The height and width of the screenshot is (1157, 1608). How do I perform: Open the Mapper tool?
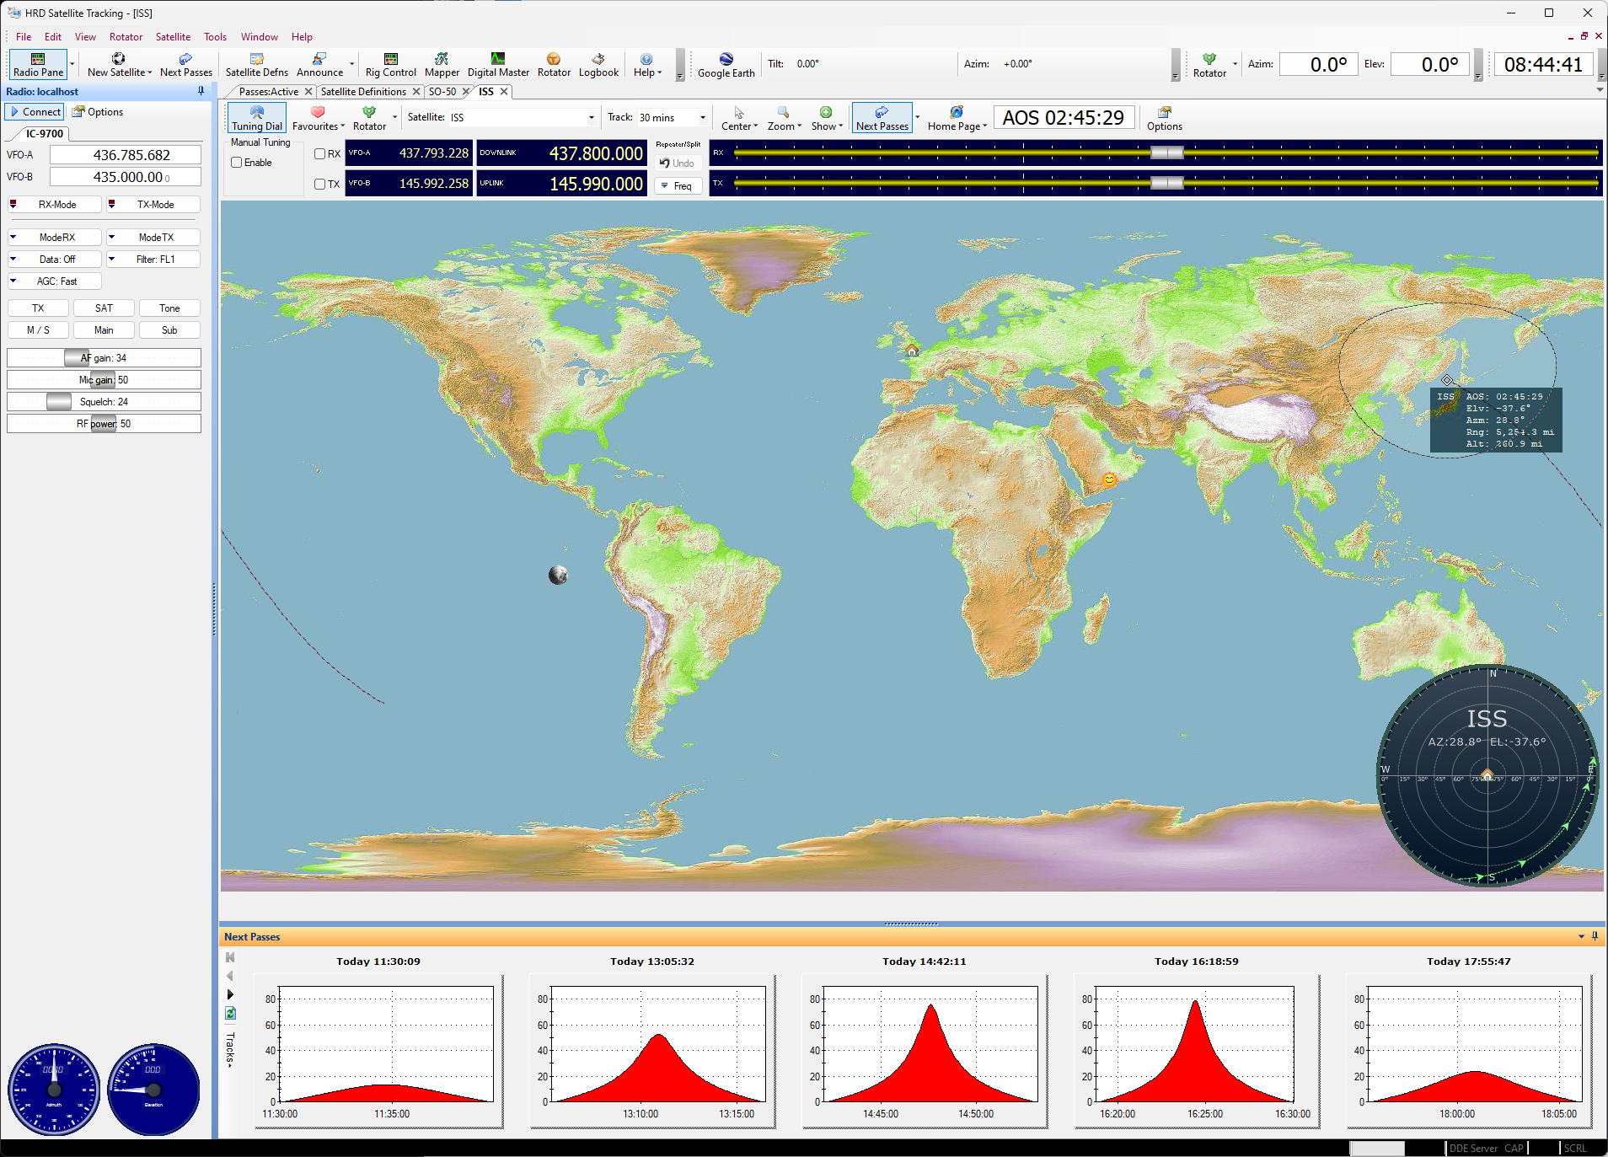point(442,64)
